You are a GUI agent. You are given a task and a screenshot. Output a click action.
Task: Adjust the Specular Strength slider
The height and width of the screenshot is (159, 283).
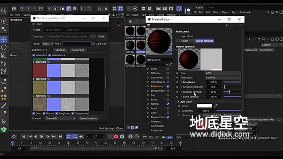pos(232,92)
